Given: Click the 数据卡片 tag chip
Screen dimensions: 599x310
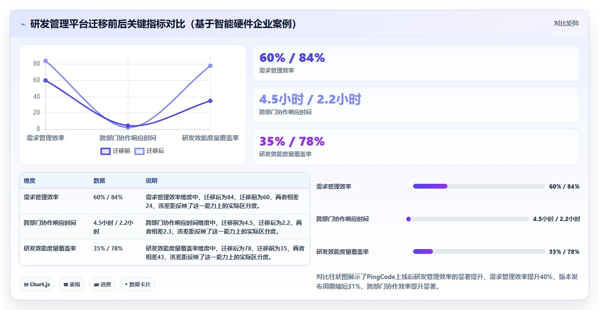Looking at the screenshot, I should click(138, 284).
